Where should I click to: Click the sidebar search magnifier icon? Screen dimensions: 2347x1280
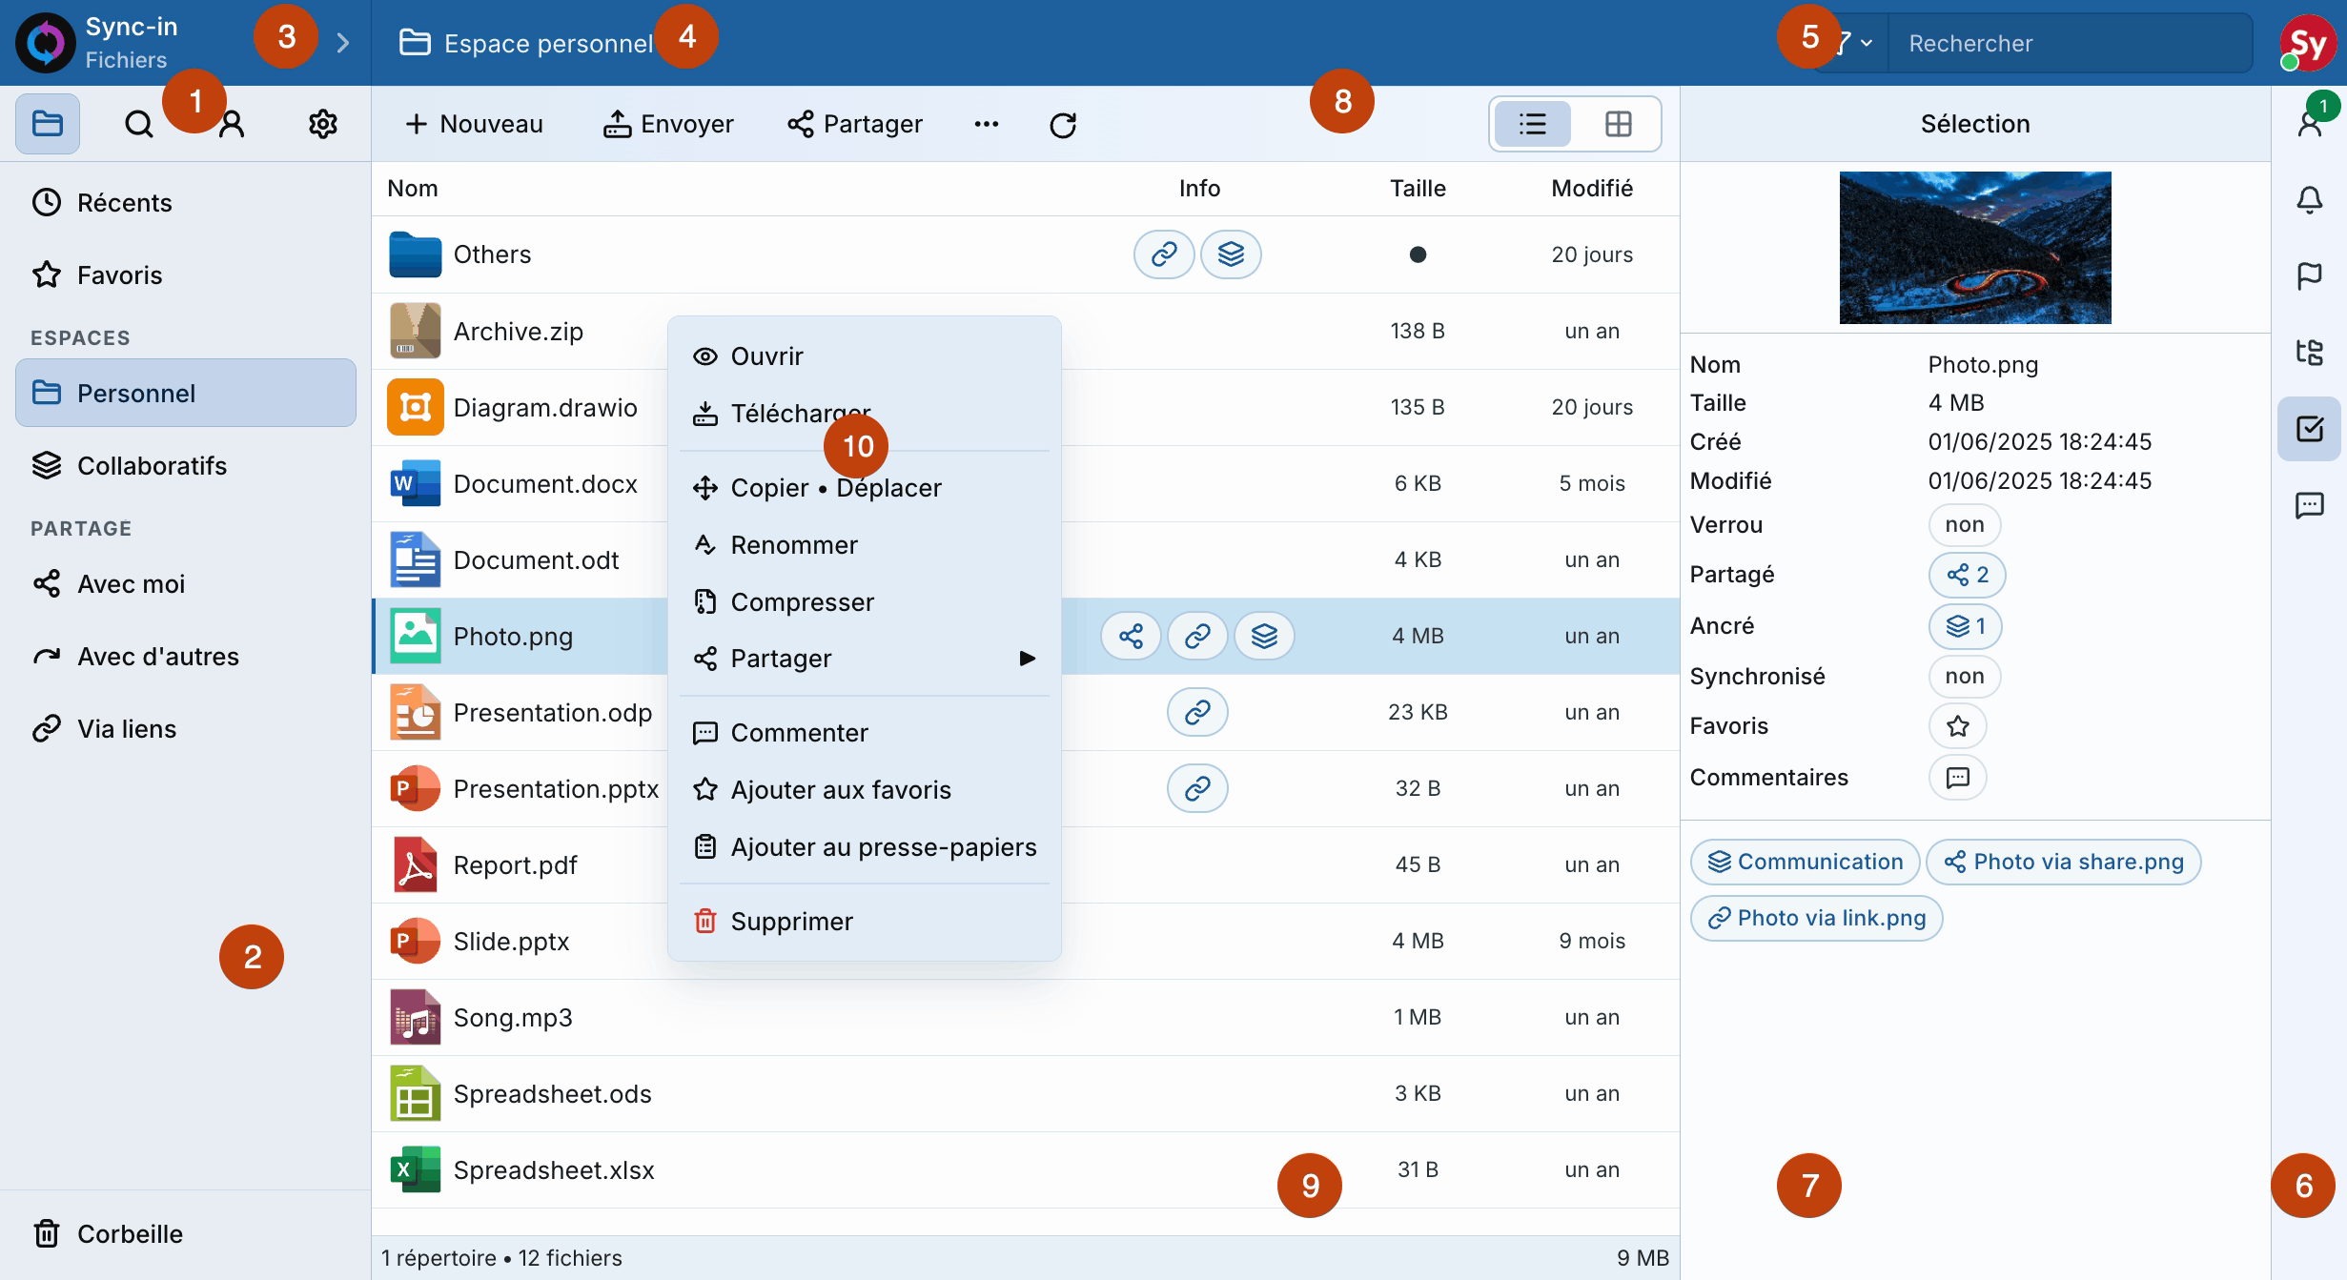coord(139,124)
